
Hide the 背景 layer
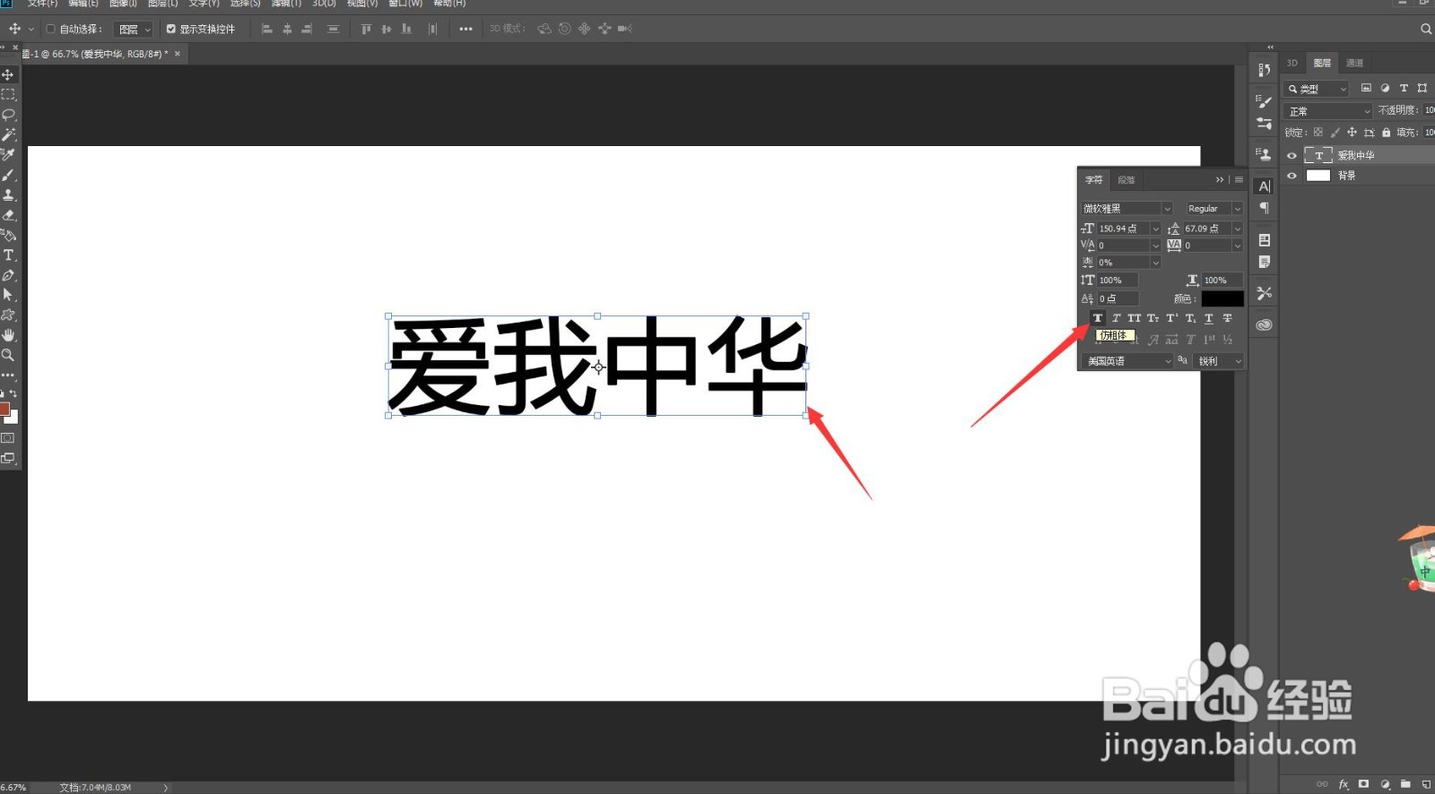pyautogui.click(x=1291, y=176)
